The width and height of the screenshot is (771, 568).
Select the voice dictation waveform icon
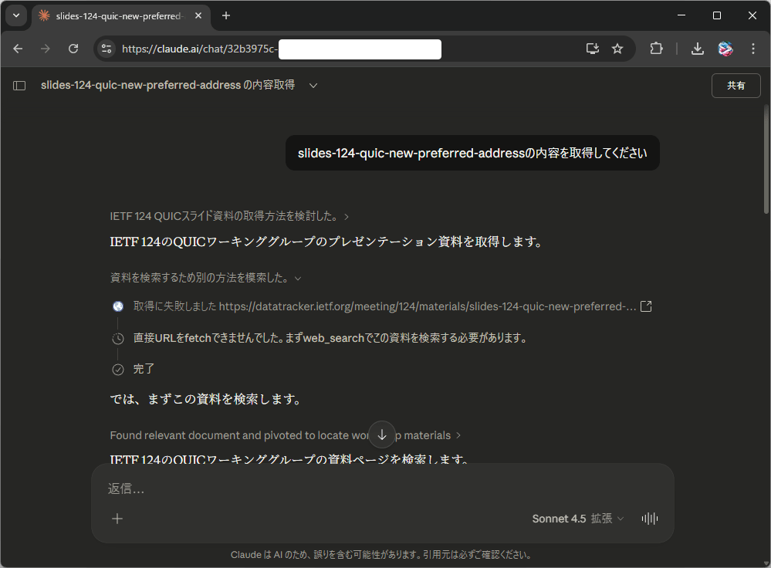(649, 519)
